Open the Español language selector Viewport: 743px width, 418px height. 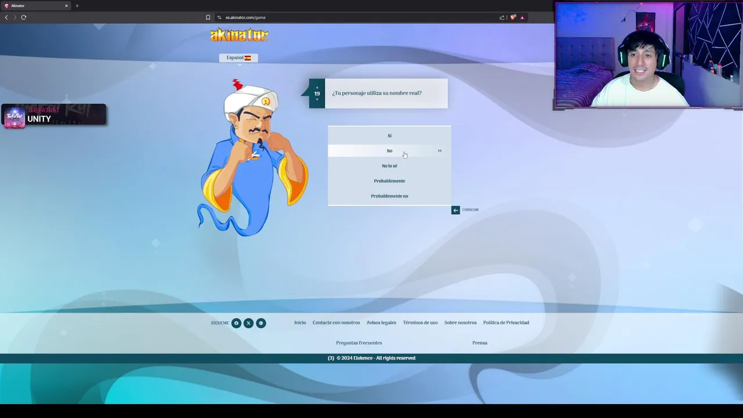[239, 57]
